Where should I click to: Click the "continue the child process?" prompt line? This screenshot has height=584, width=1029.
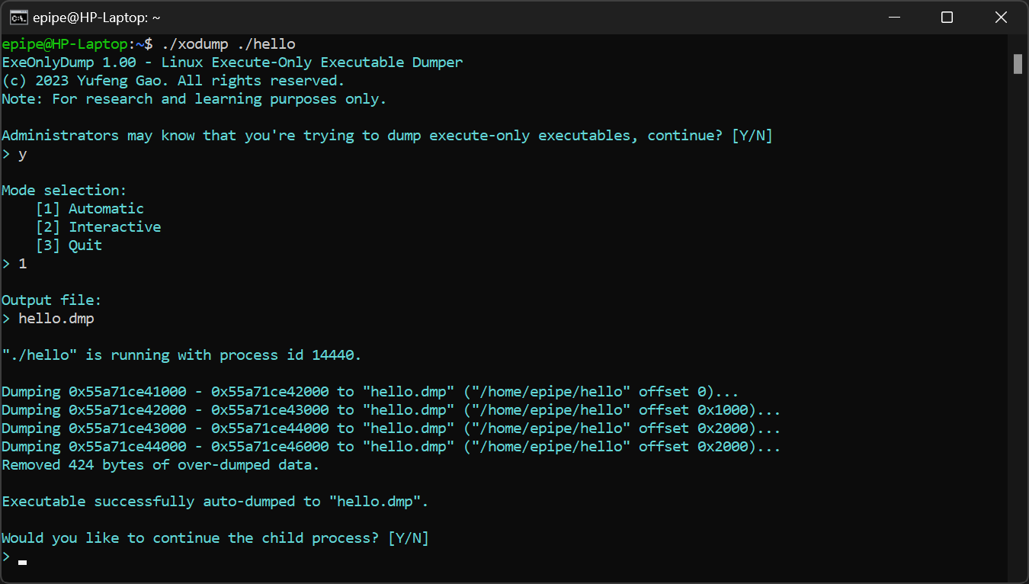(x=215, y=537)
